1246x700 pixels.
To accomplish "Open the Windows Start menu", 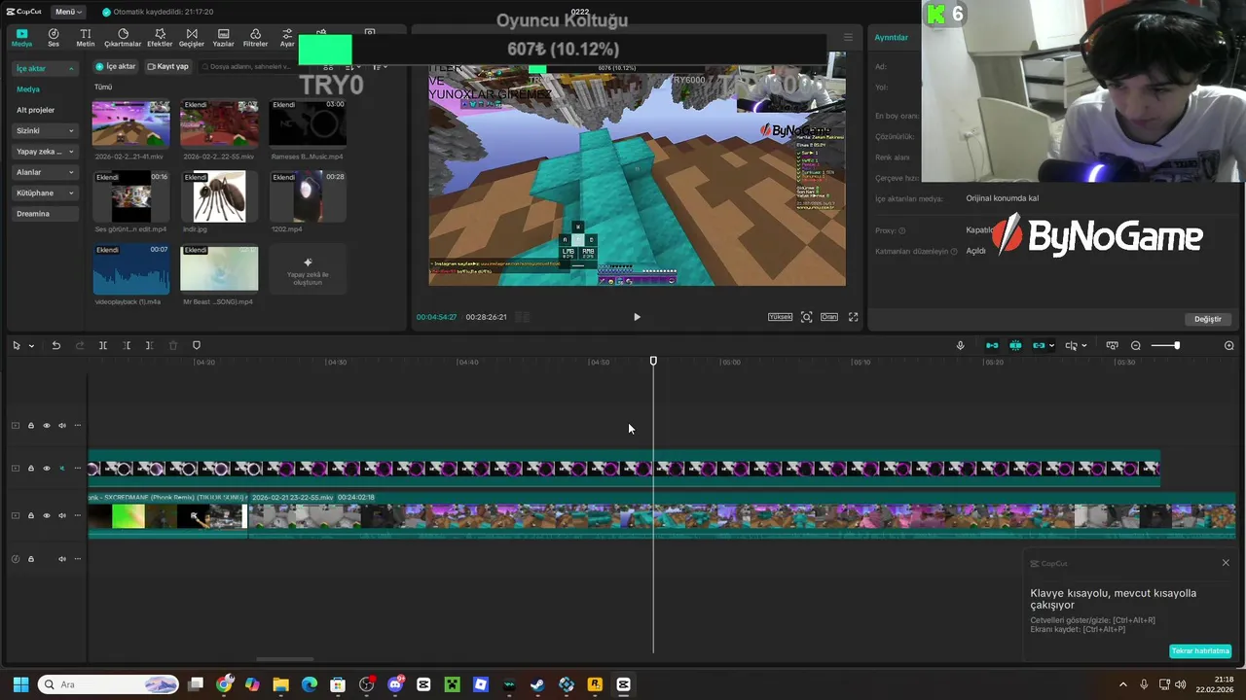I will [x=20, y=684].
